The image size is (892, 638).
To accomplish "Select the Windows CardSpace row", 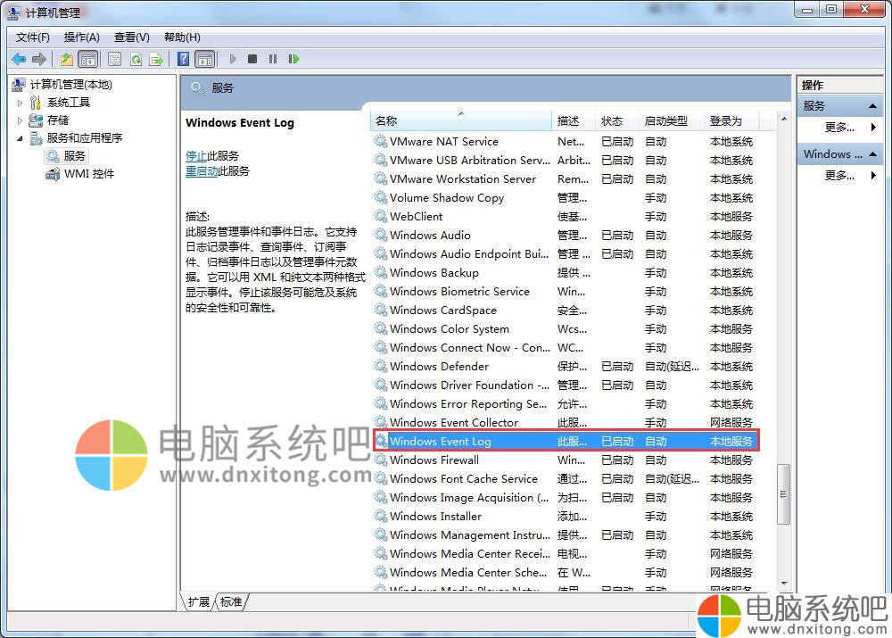I will click(x=566, y=311).
